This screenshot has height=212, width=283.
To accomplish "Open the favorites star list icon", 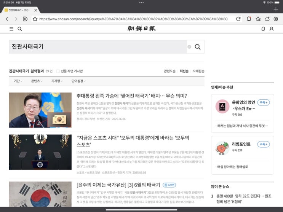I will click(x=258, y=19).
